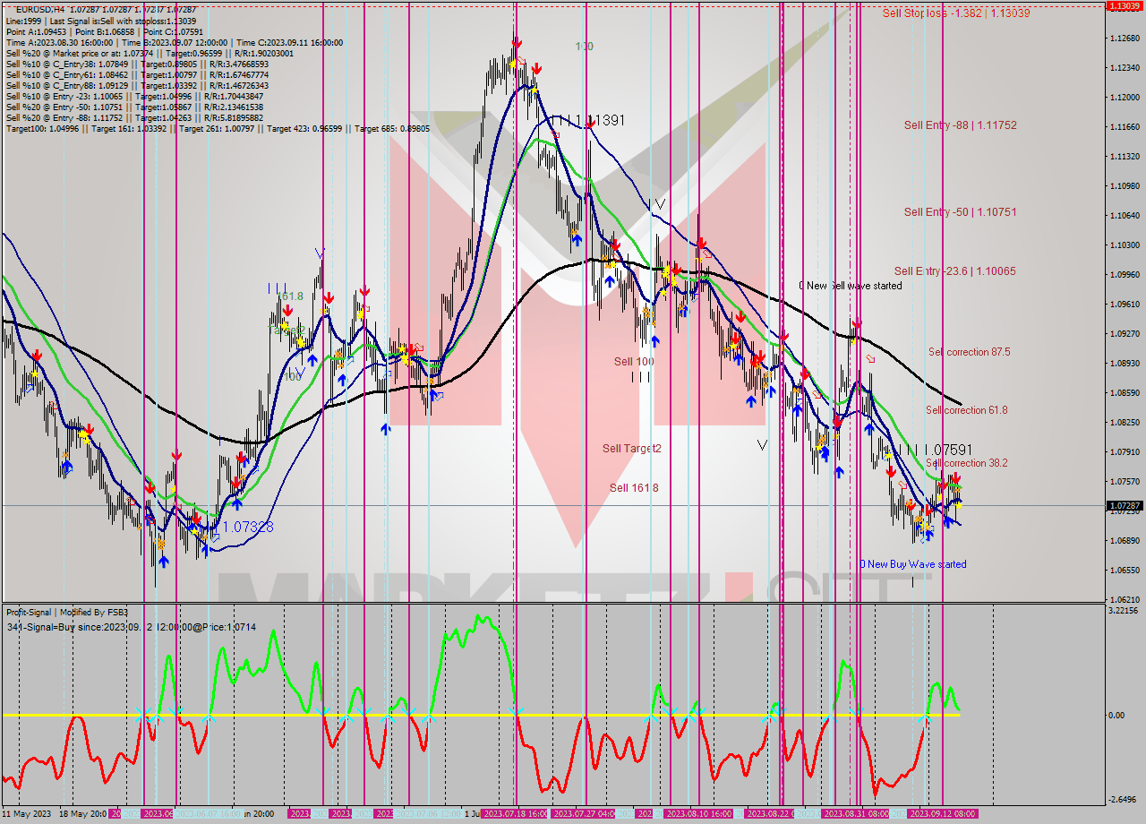Click 'Profit-Signal | Modified By FSB3' indicator title
Viewport: 1146px width, 824px height.
[x=67, y=613]
